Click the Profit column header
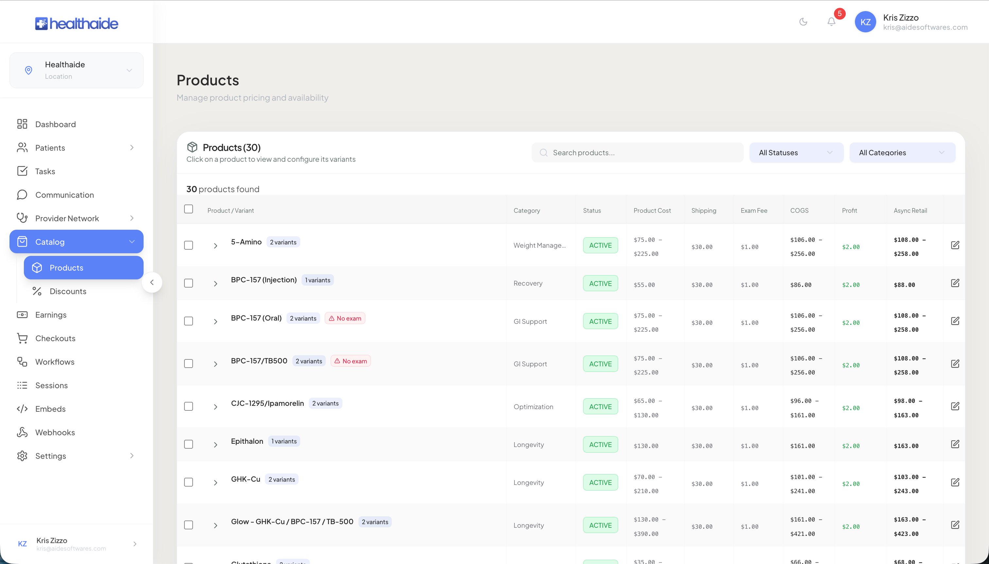The width and height of the screenshot is (989, 564). pos(849,211)
